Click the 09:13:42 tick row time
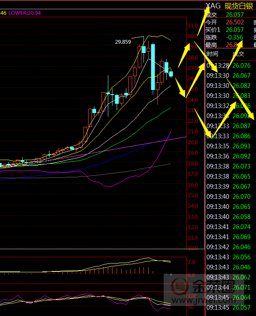This screenshot has width=256, height=316. click(218, 247)
